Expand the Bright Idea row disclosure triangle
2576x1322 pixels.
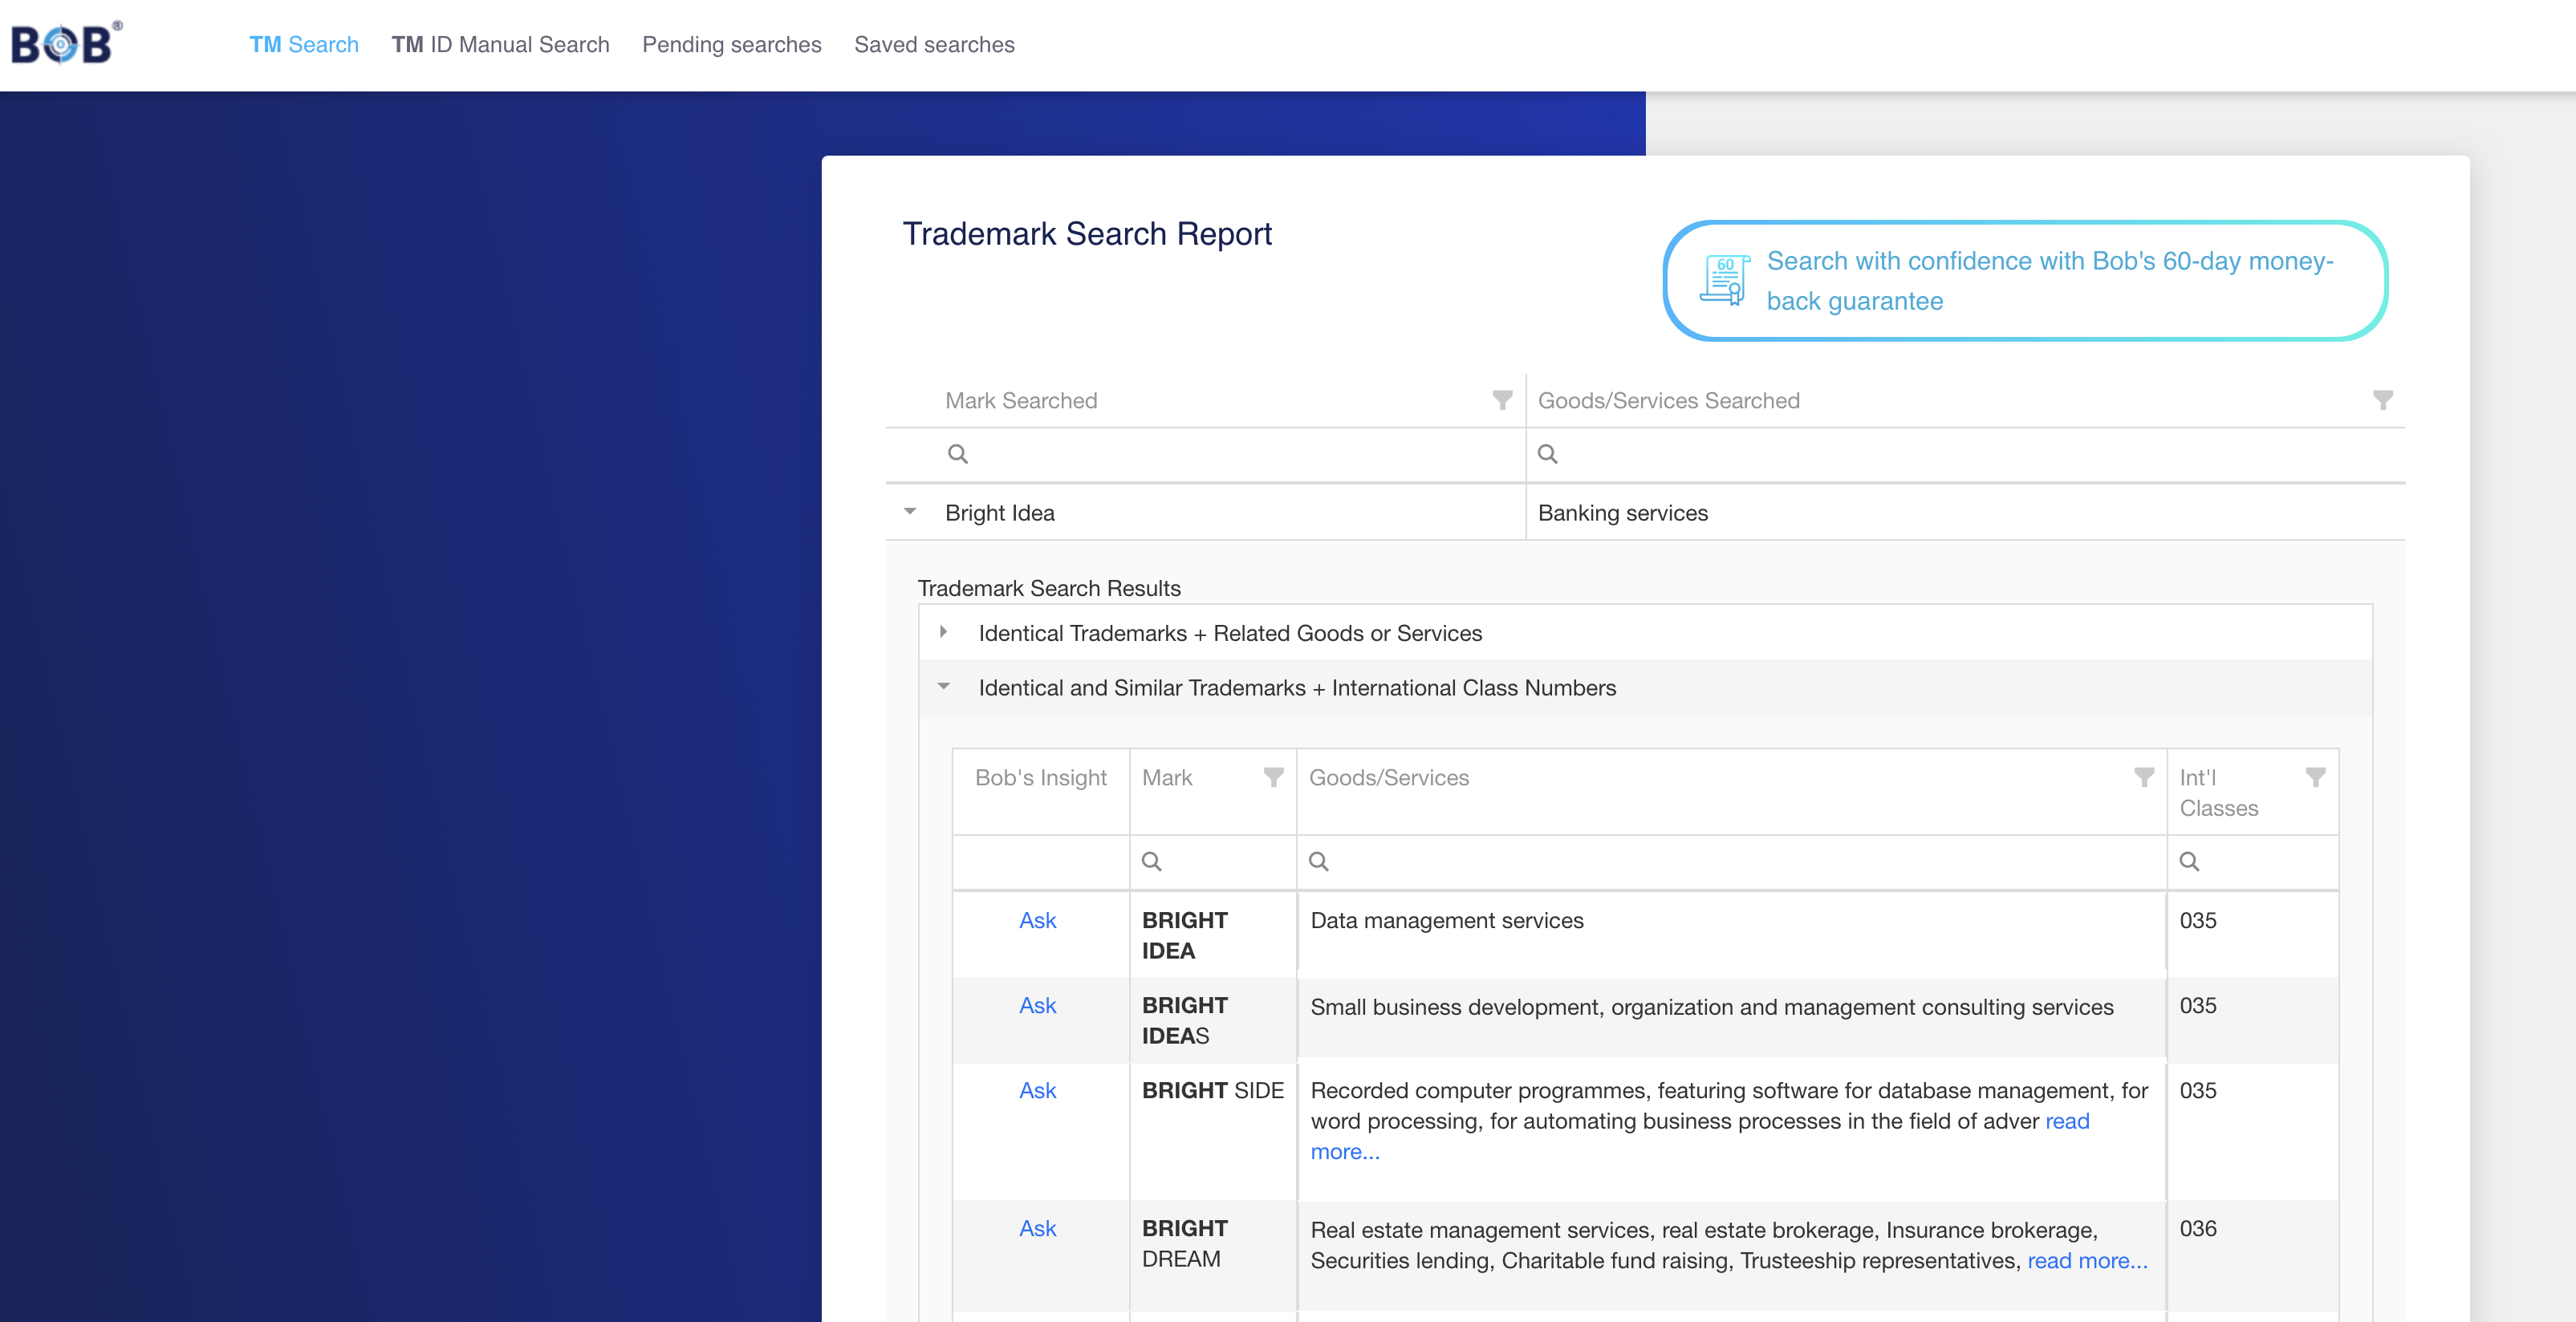[910, 511]
